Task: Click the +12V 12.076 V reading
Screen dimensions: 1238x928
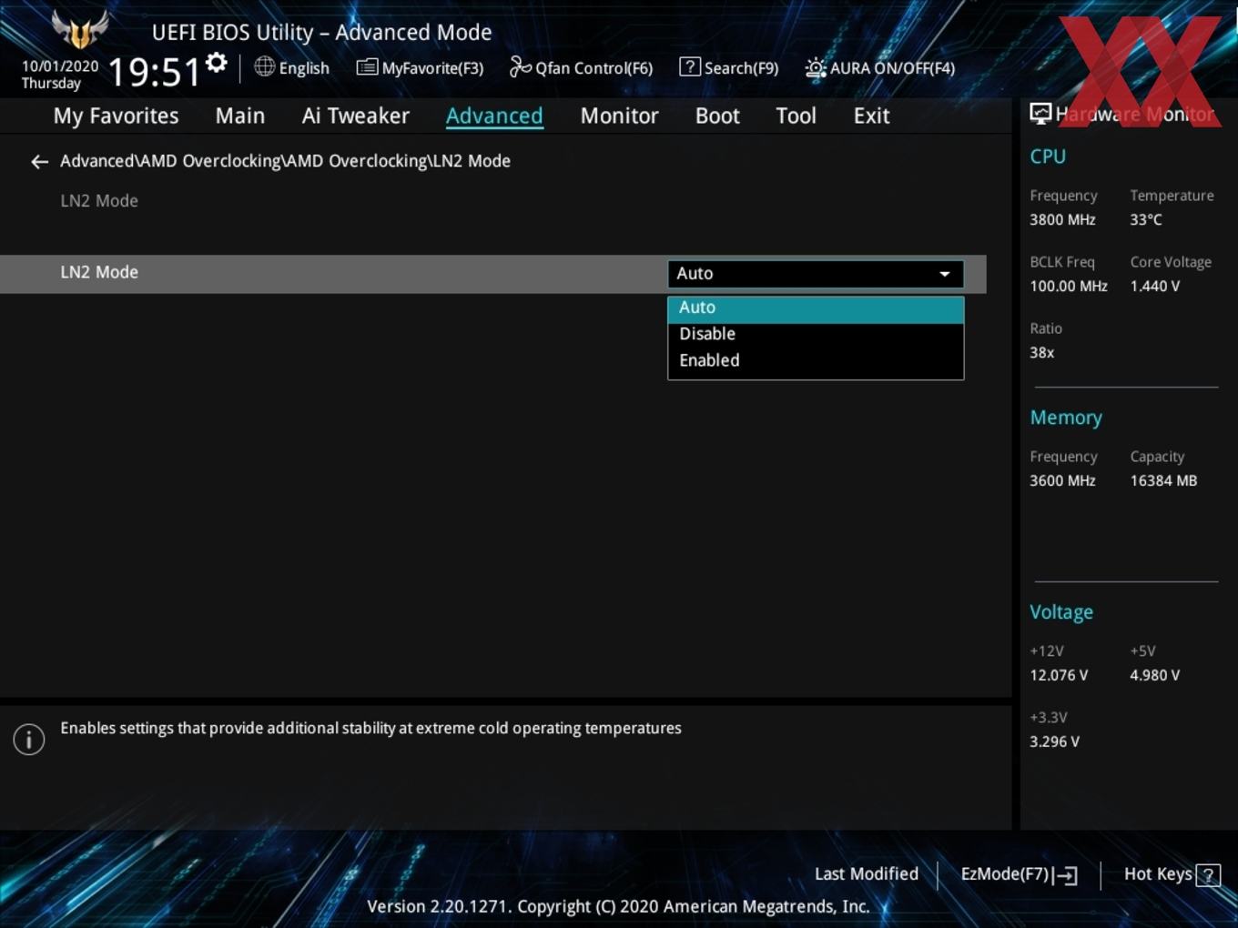Action: point(1059,675)
